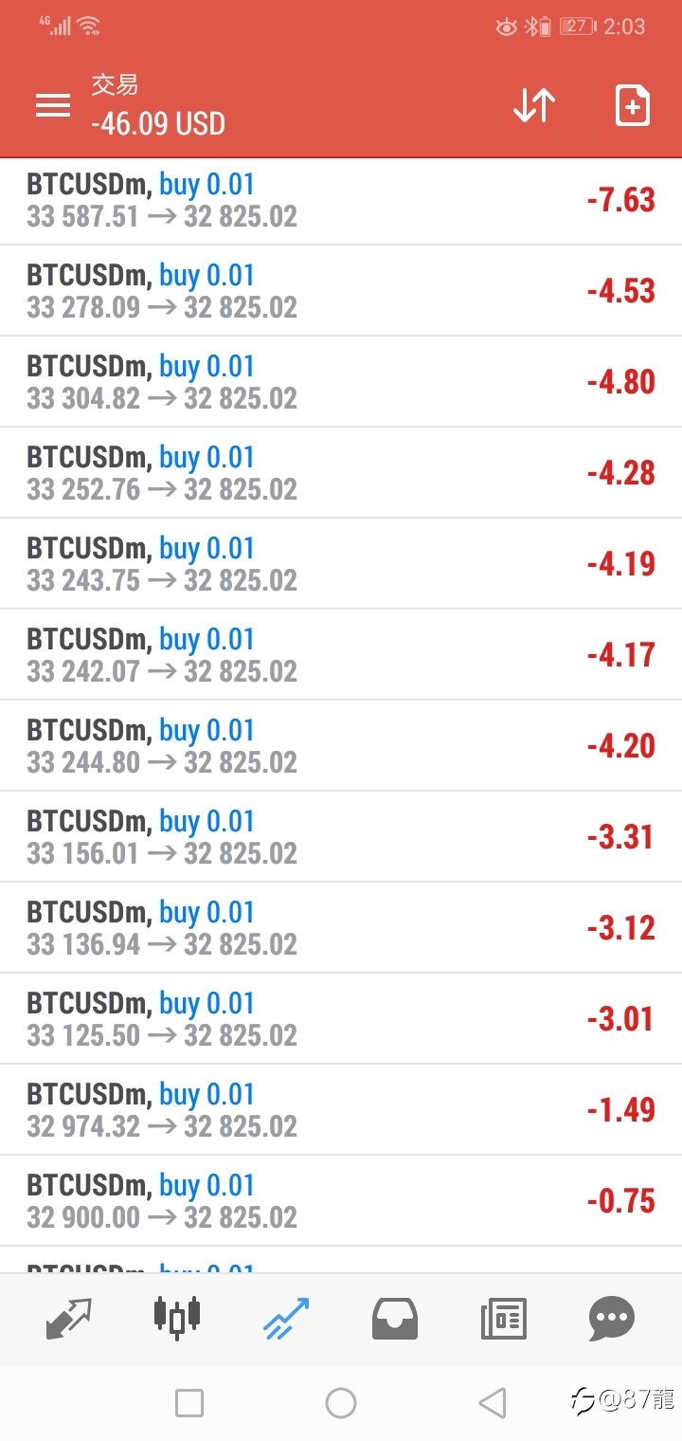The height and width of the screenshot is (1441, 682).
Task: Tap the position opened at 33 156.01
Action: pyautogui.click(x=341, y=837)
